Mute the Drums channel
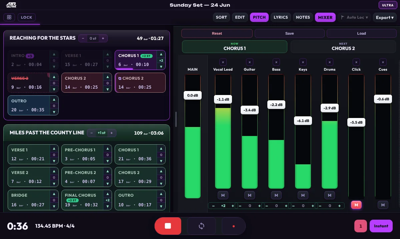The height and width of the screenshot is (239, 400). point(330,195)
